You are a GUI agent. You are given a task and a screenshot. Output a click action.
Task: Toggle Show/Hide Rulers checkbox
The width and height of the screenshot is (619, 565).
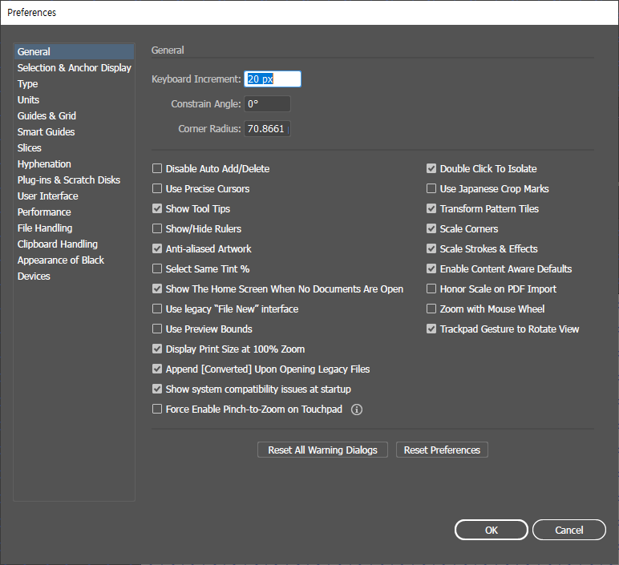(x=157, y=229)
